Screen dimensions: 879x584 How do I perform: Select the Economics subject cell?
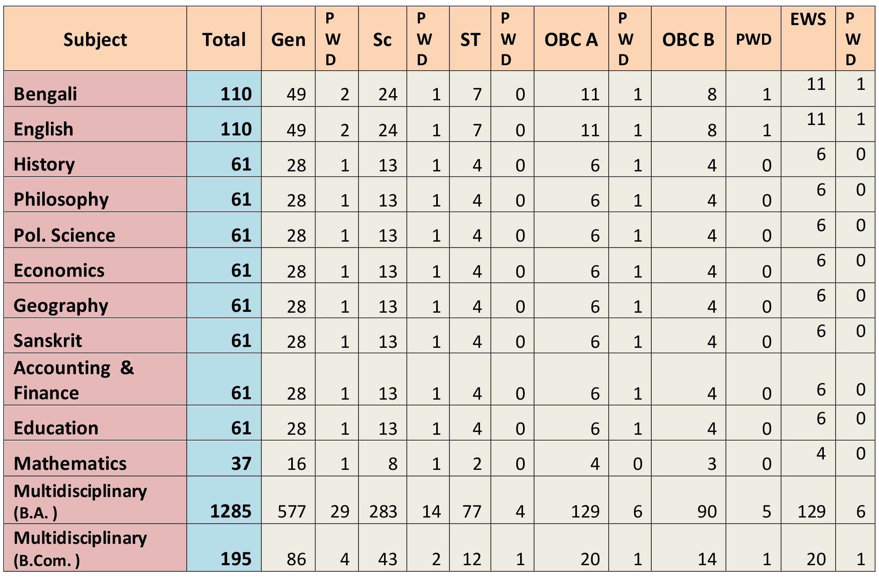coord(59,270)
